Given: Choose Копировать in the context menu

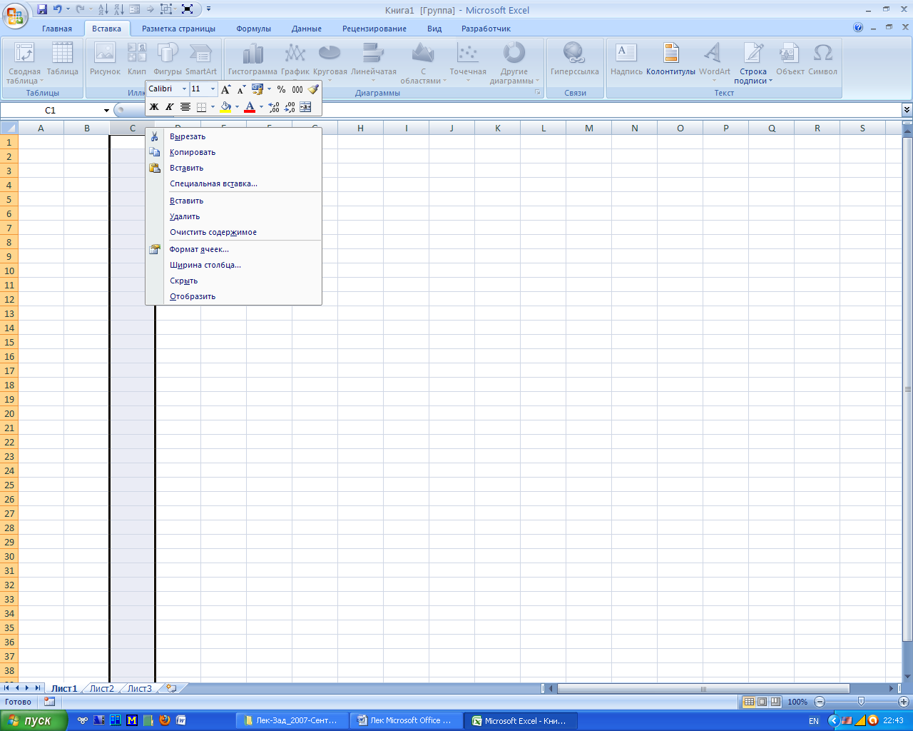Looking at the screenshot, I should pyautogui.click(x=234, y=152).
